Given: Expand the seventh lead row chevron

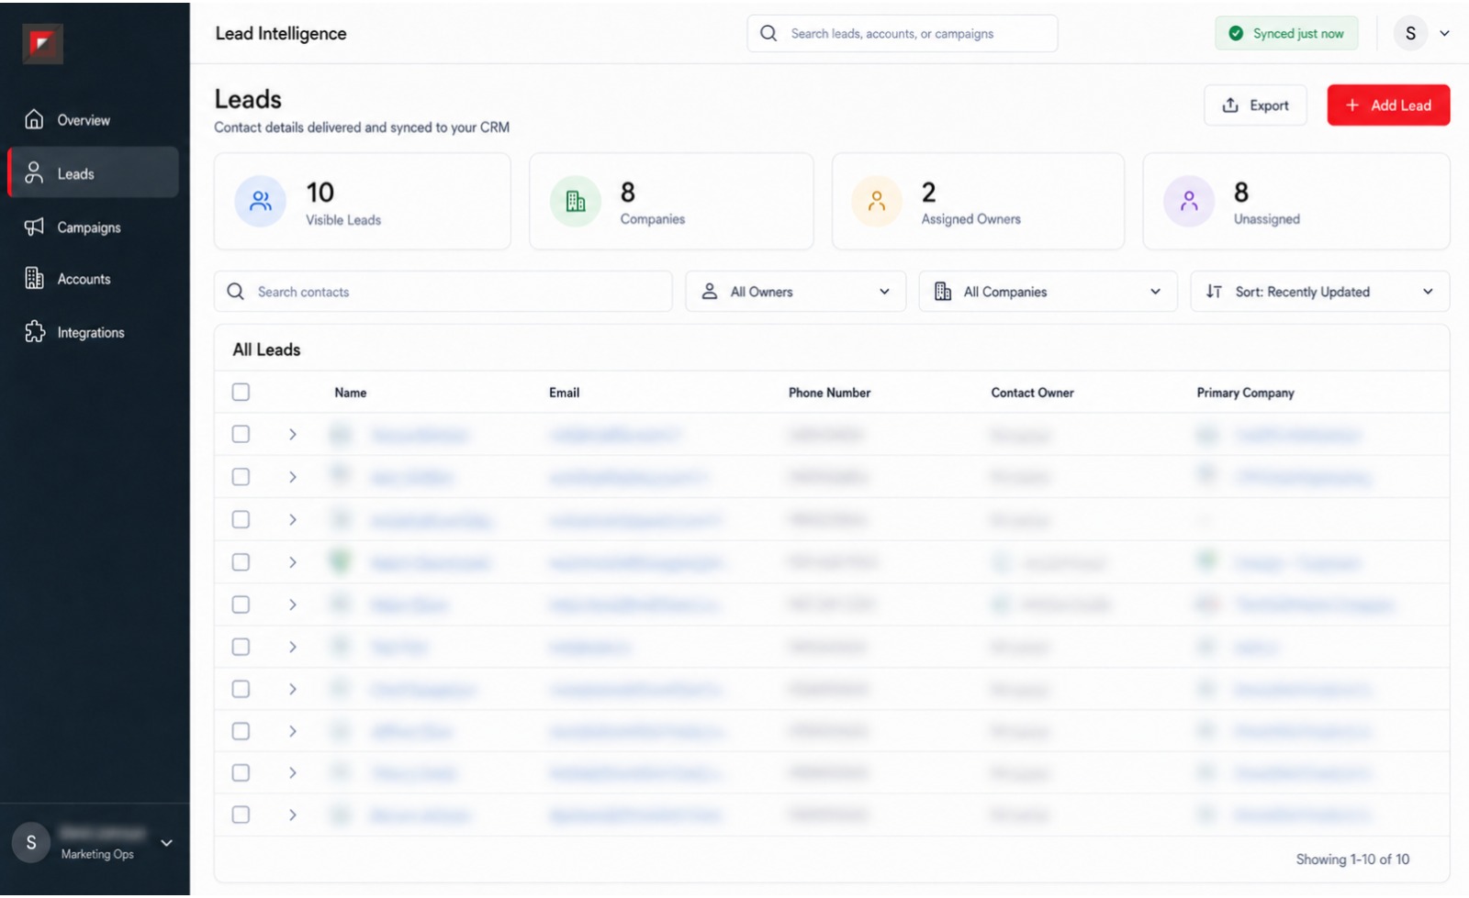Looking at the screenshot, I should click(292, 690).
